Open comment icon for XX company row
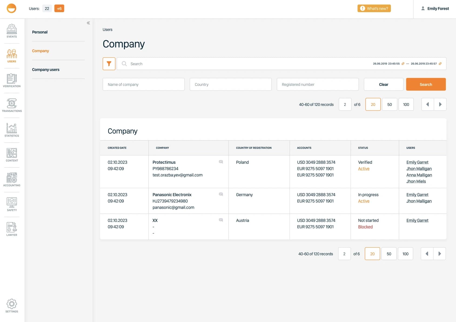Image resolution: width=456 pixels, height=322 pixels. 221,220
